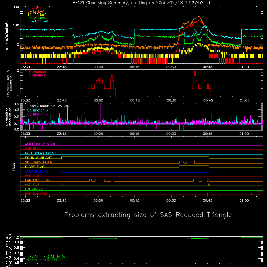The width and height of the screenshot is (267, 267).
Task: Select the orange 6-12 keV legend label
Action: (36, 11)
